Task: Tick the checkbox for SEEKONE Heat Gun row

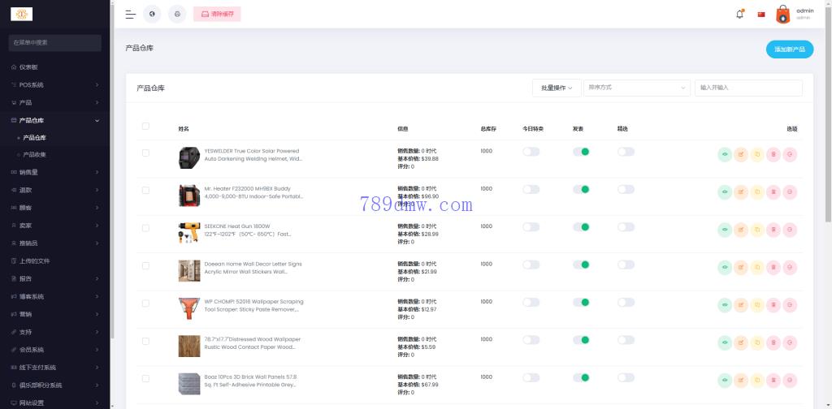Action: (x=145, y=228)
